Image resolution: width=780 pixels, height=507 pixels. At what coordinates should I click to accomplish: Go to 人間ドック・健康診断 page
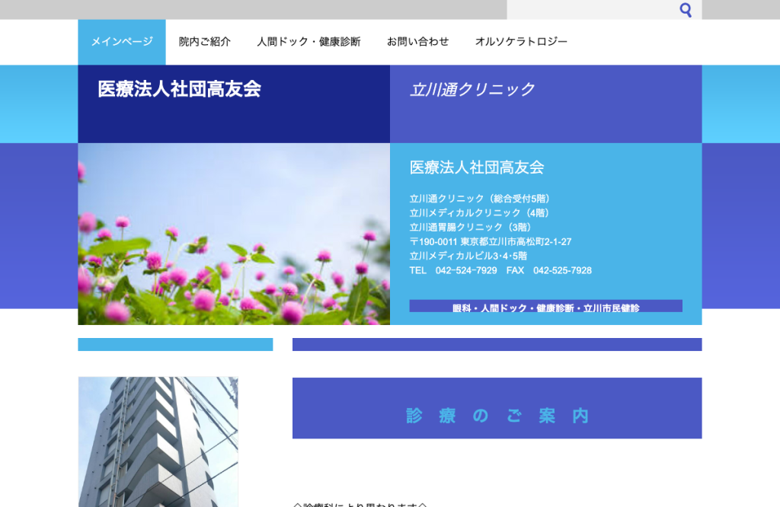tap(308, 42)
